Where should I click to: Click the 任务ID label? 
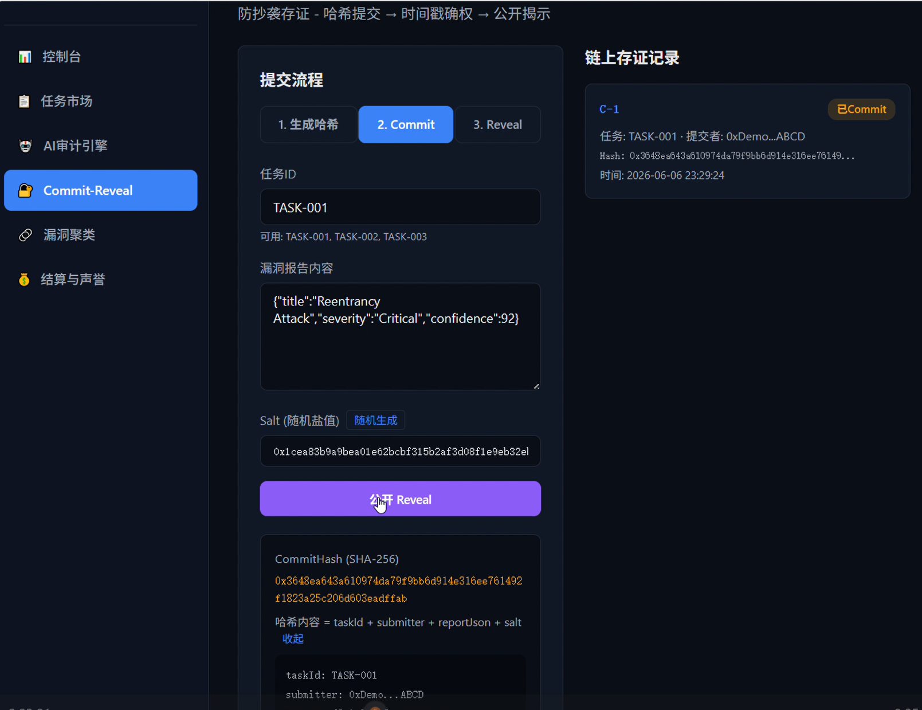[278, 174]
